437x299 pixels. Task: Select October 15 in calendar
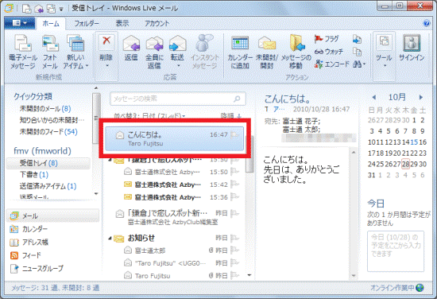point(414,142)
